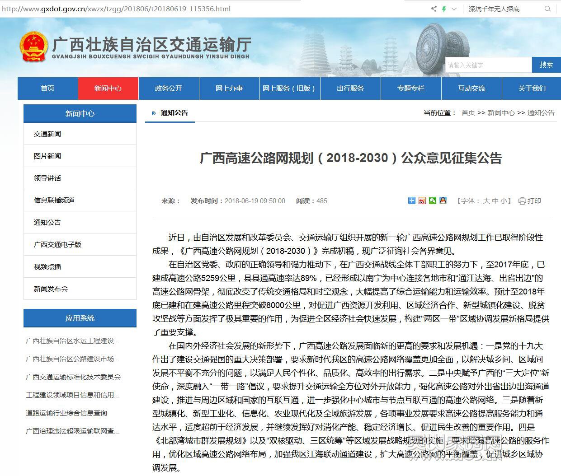Open link 工程建设领域项目信息和信用...
The width and height of the screenshot is (561, 476).
(73, 395)
